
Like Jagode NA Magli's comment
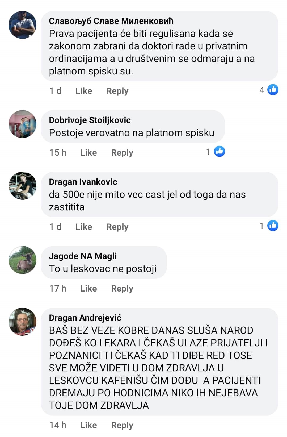[x=88, y=289]
